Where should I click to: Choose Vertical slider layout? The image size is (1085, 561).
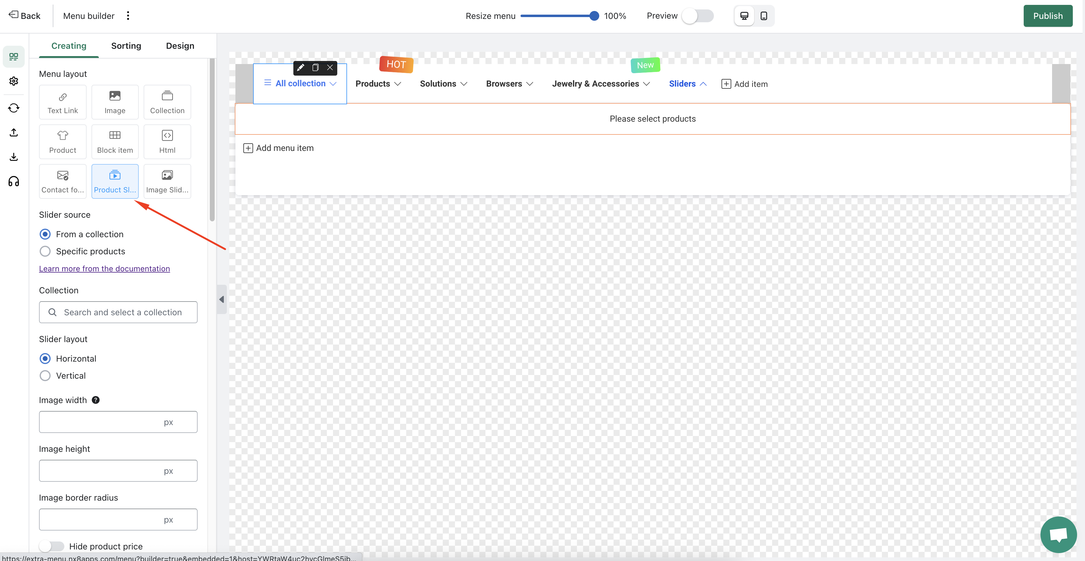click(45, 376)
